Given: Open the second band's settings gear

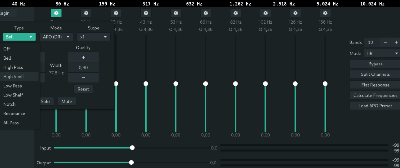Looking at the screenshot, I should click(x=86, y=13).
